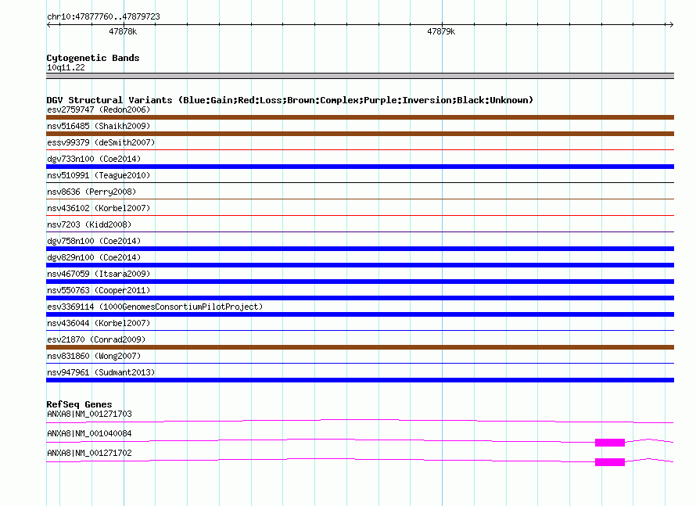Click the blue gain bar for dgv733n100
Image resolution: width=696 pixels, height=506 pixels.
(360, 167)
